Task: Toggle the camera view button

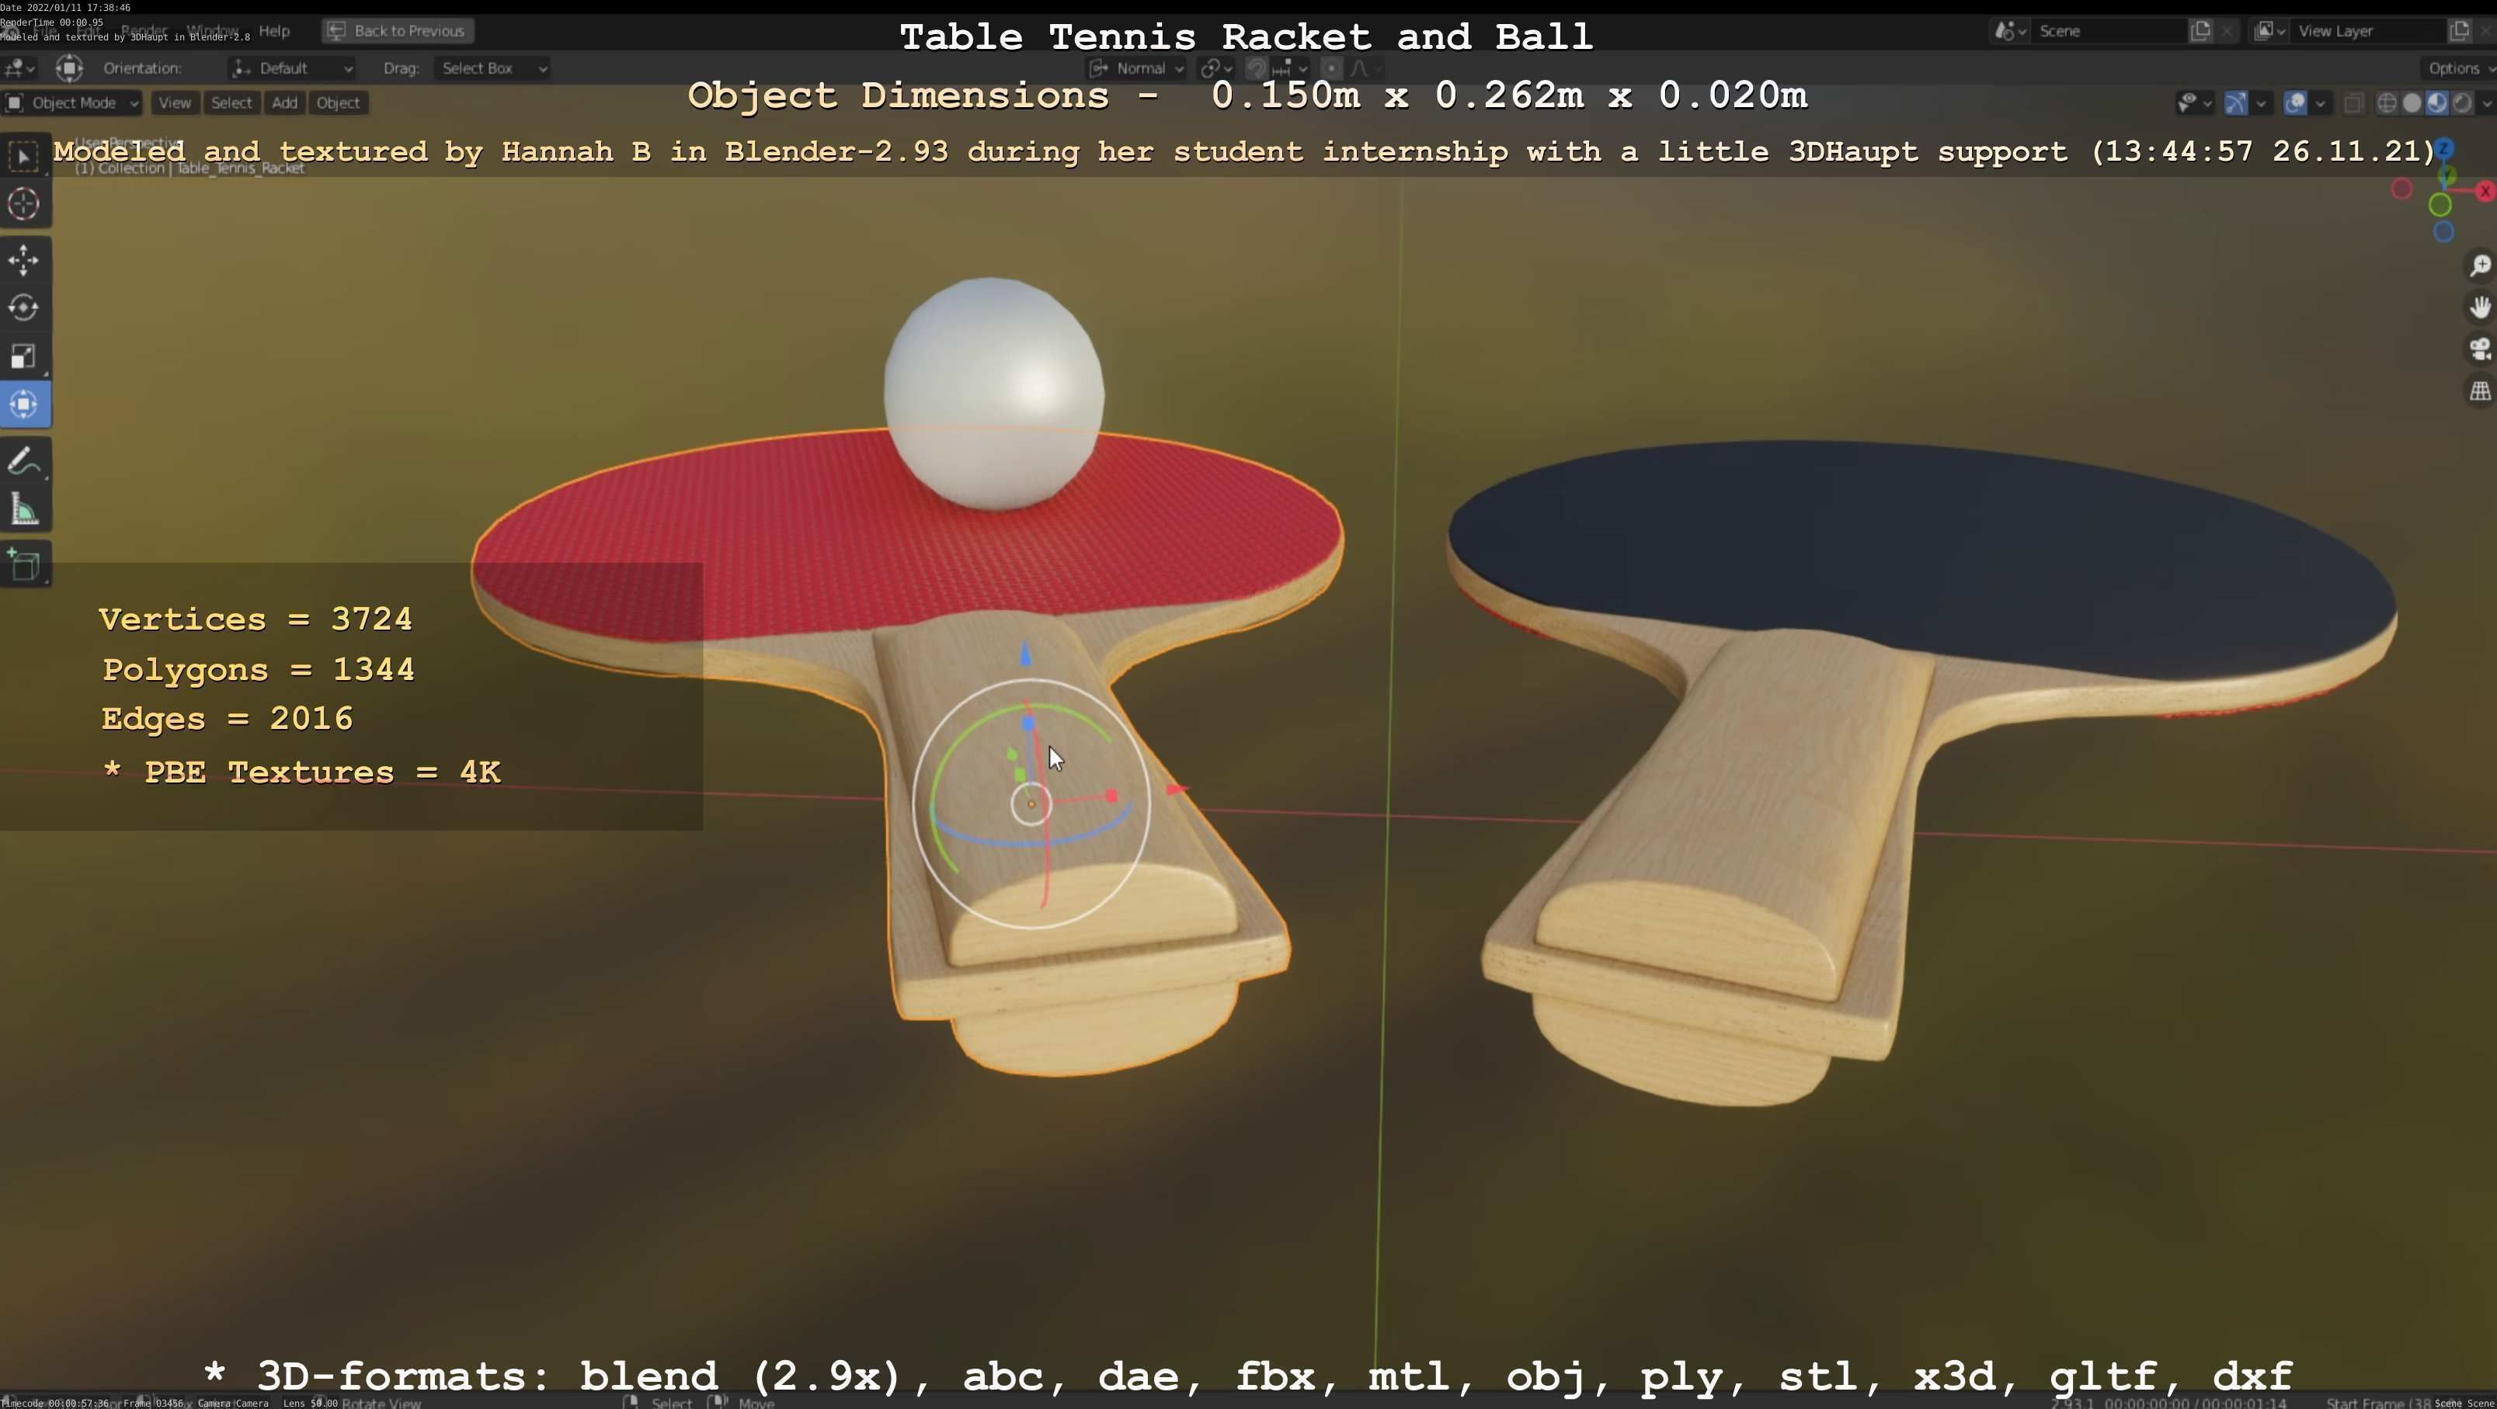Action: coord(2480,350)
